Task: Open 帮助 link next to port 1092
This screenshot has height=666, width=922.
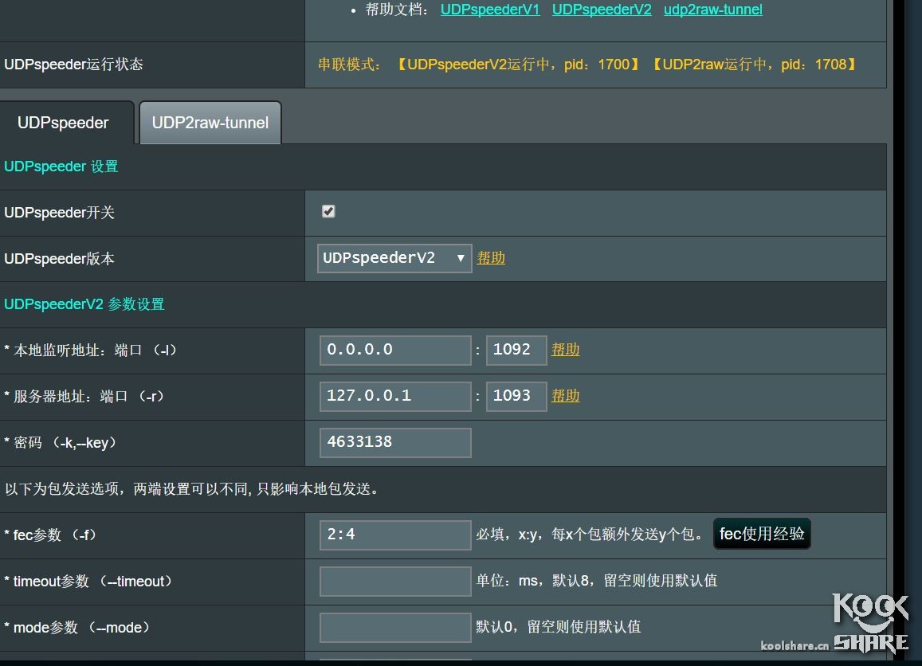Action: (x=566, y=350)
